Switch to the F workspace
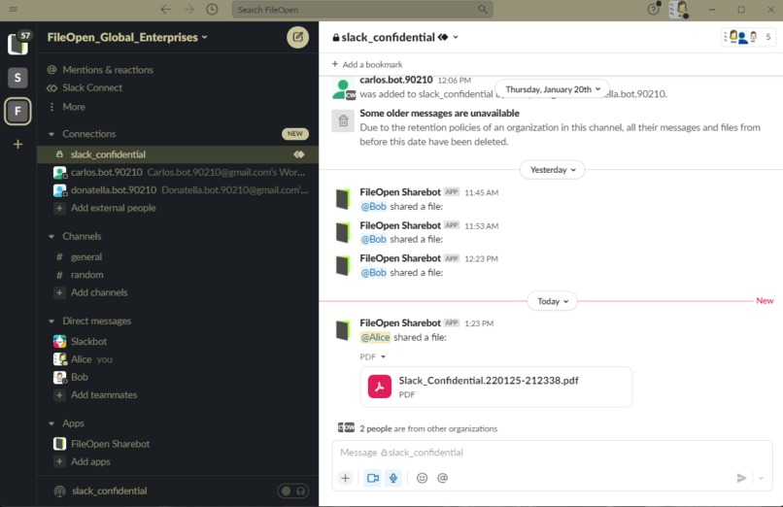 [x=18, y=111]
